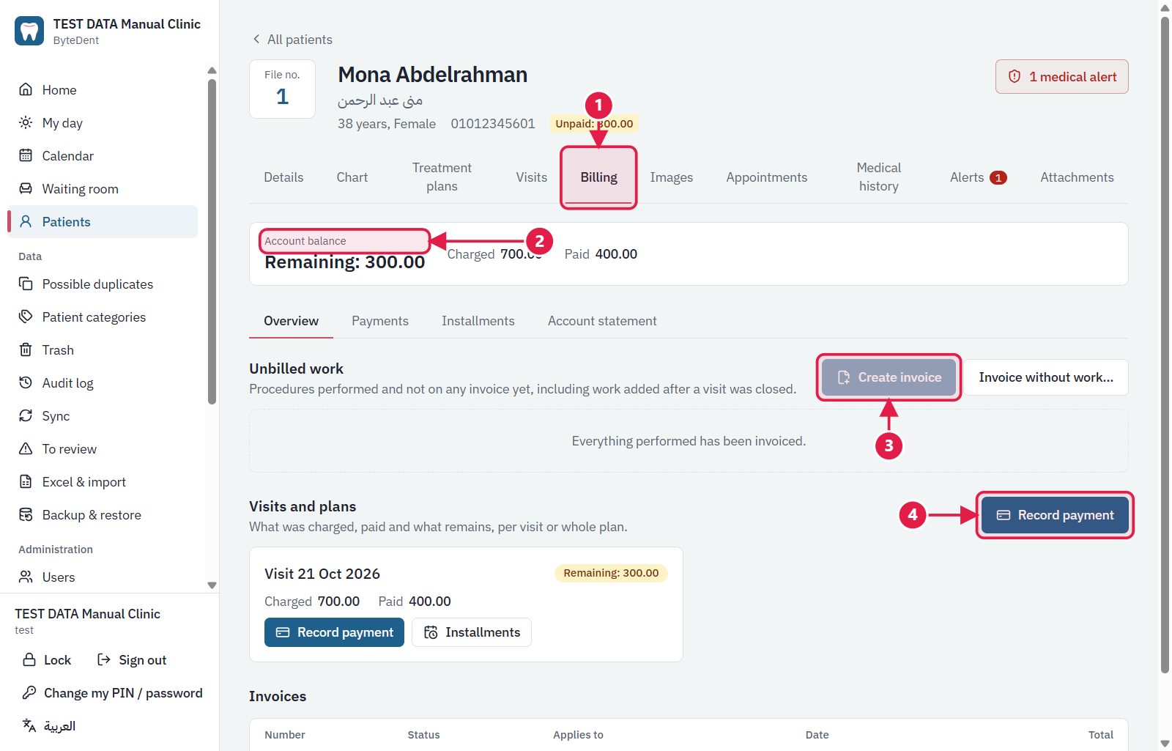Click the Patient categories tag icon
The width and height of the screenshot is (1172, 751).
click(x=26, y=317)
